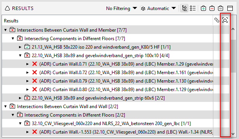Expand the 21.13_WA_HSB 58x220 iso 220 row
The image size is (239, 139).
pyautogui.click(x=20, y=47)
